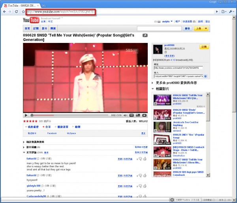Give thumbs down on first fattardd comment
Image resolution: width=237 pixels, height=203 pixels.
pyautogui.click(x=140, y=159)
